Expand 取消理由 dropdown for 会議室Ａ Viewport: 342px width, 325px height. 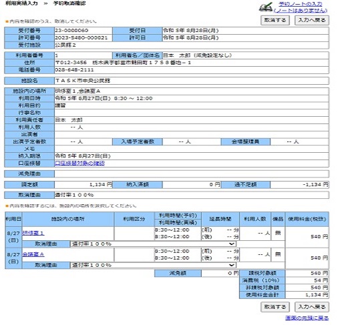[x=153, y=265]
